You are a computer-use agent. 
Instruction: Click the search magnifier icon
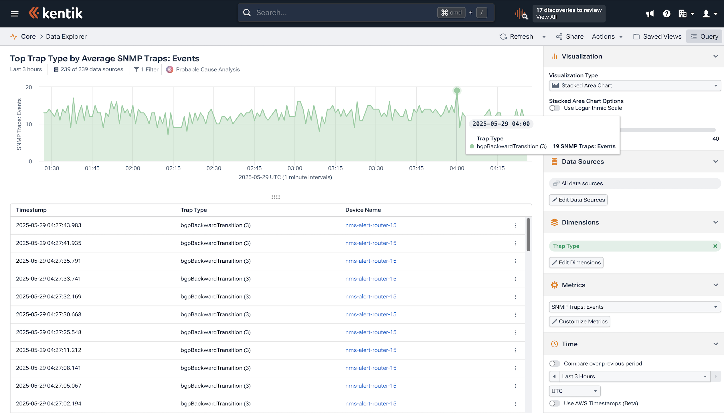247,13
